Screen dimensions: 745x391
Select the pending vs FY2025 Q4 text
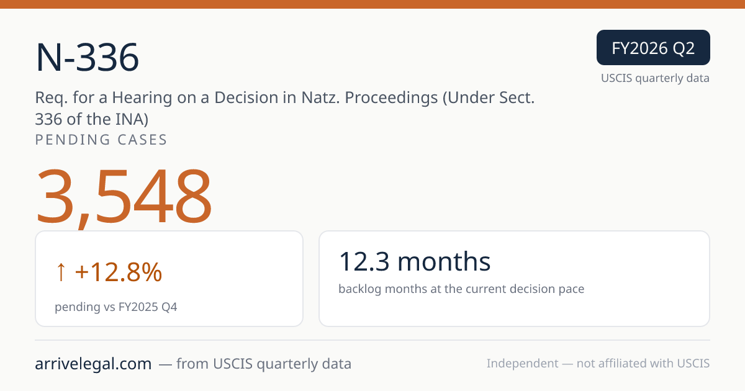[x=116, y=307]
